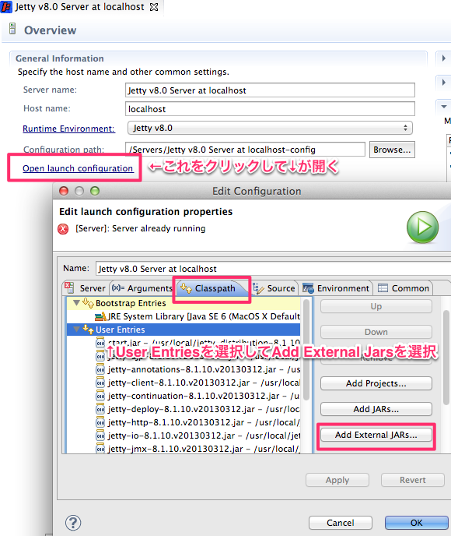451x536 pixels.
Task: Select the JRE System Library entry
Action: coord(198,316)
